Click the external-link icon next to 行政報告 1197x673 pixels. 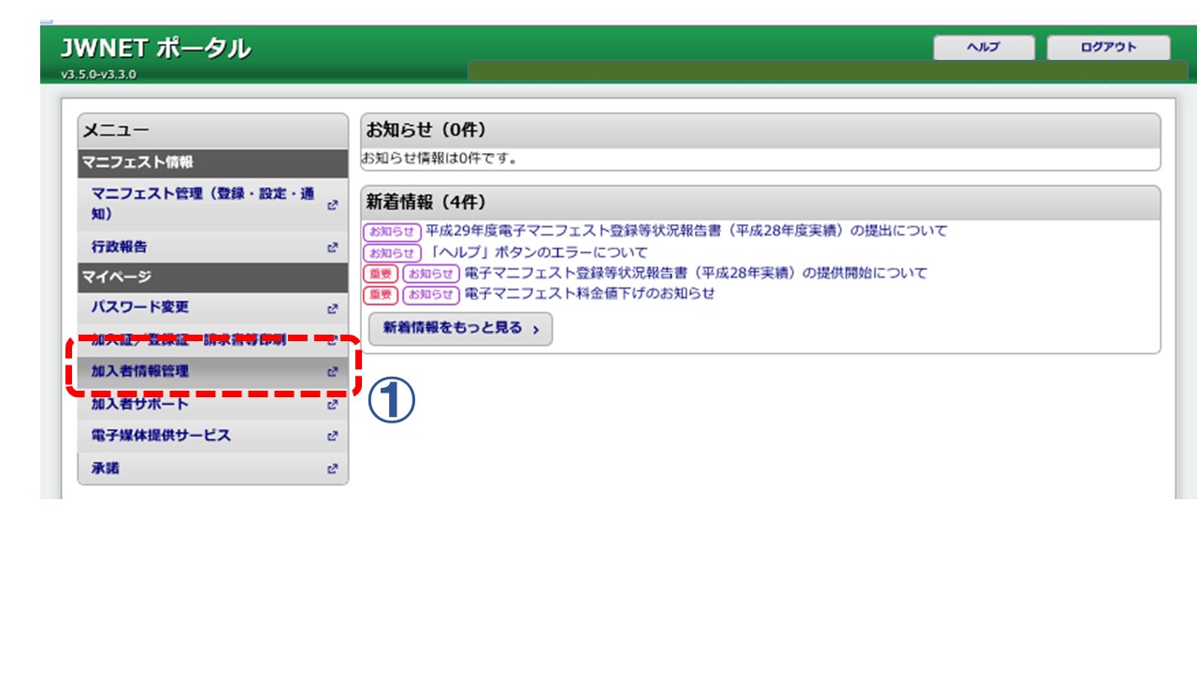pos(332,248)
